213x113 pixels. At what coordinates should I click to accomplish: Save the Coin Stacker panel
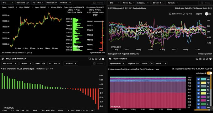[x=204, y=59]
